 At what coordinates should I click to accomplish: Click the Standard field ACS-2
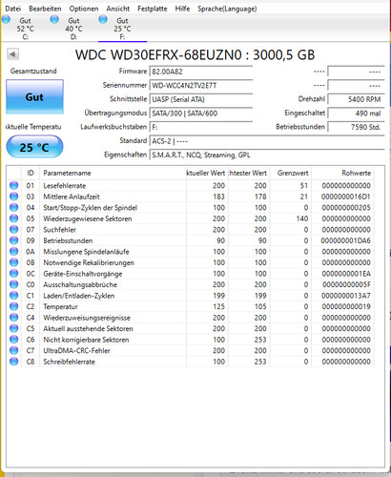click(267, 141)
